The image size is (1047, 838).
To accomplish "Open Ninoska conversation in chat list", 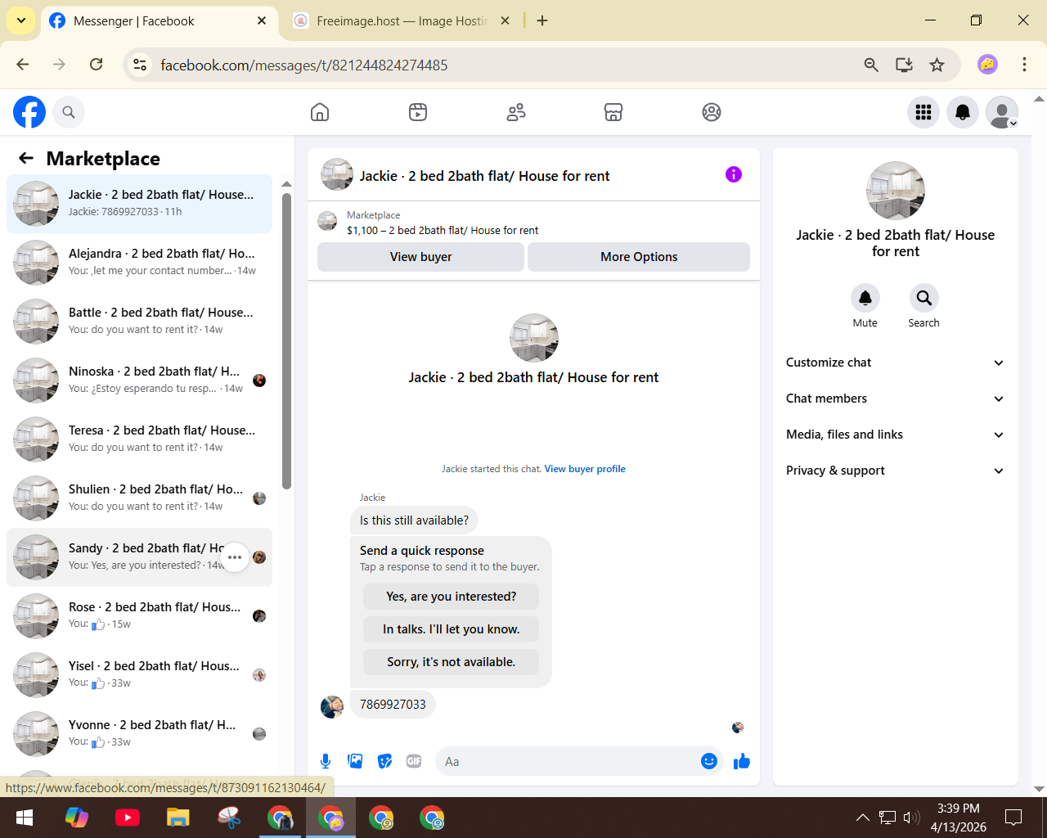I will pos(139,381).
